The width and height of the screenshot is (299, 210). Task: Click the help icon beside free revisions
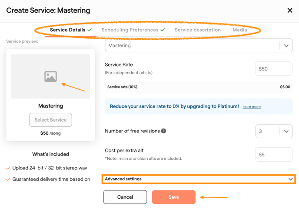[x=164, y=131]
